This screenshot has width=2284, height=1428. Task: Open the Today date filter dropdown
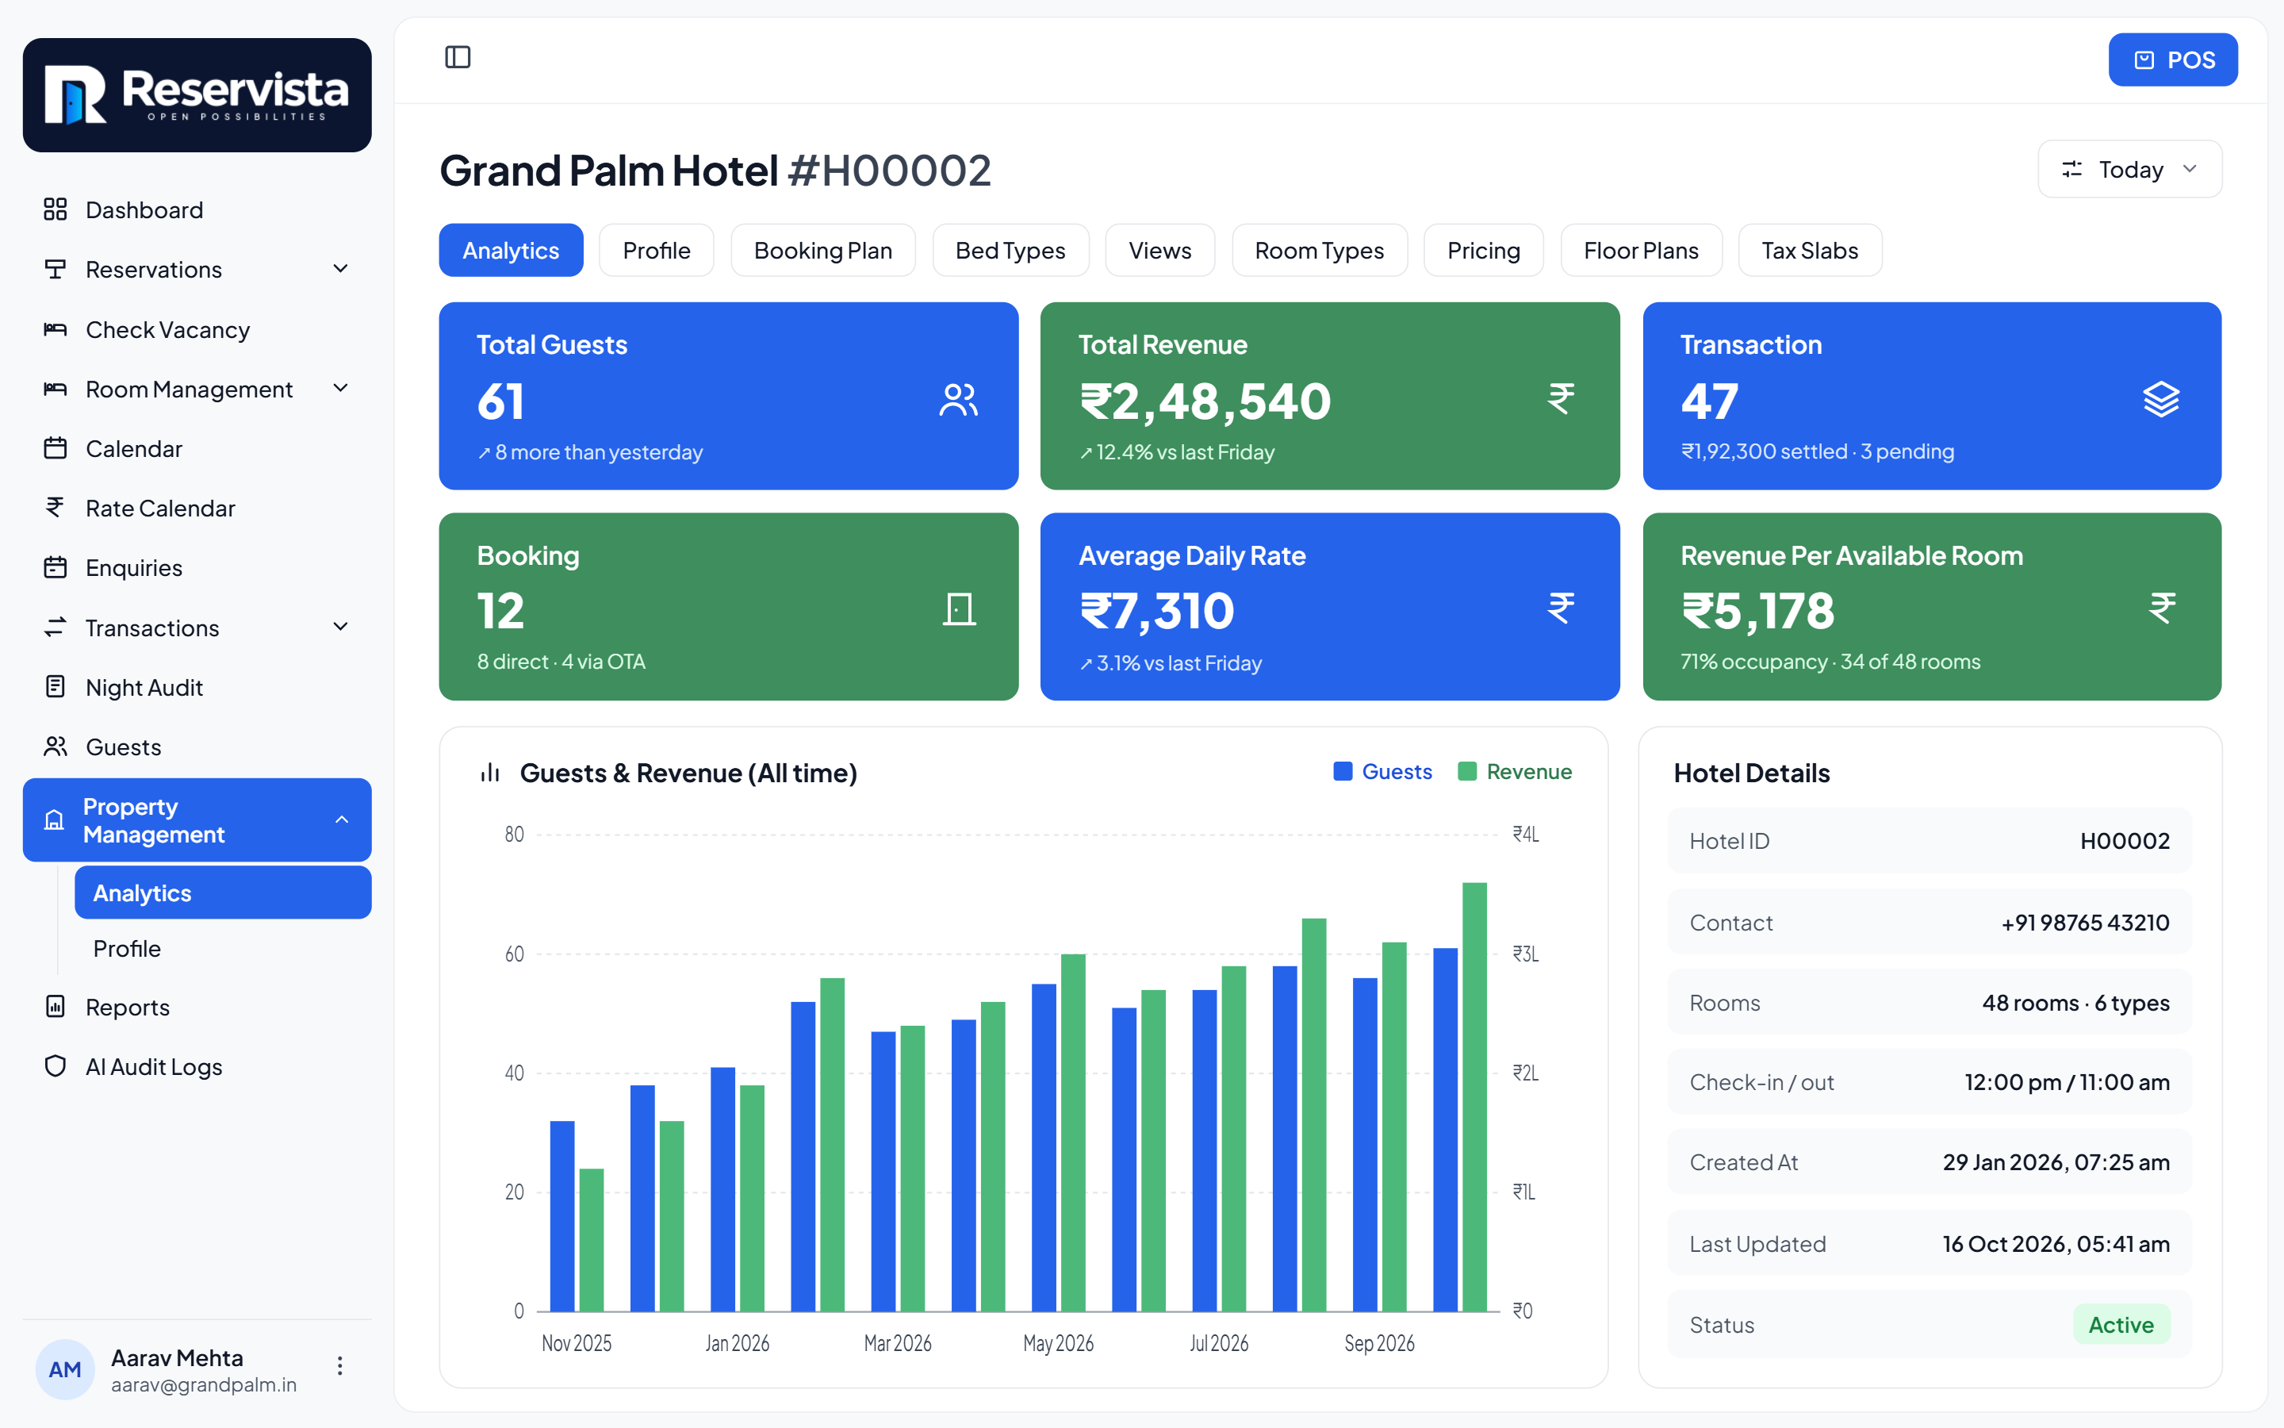coord(2129,169)
